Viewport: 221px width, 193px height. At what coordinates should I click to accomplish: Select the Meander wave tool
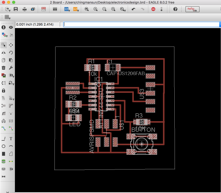(x=4, y=121)
